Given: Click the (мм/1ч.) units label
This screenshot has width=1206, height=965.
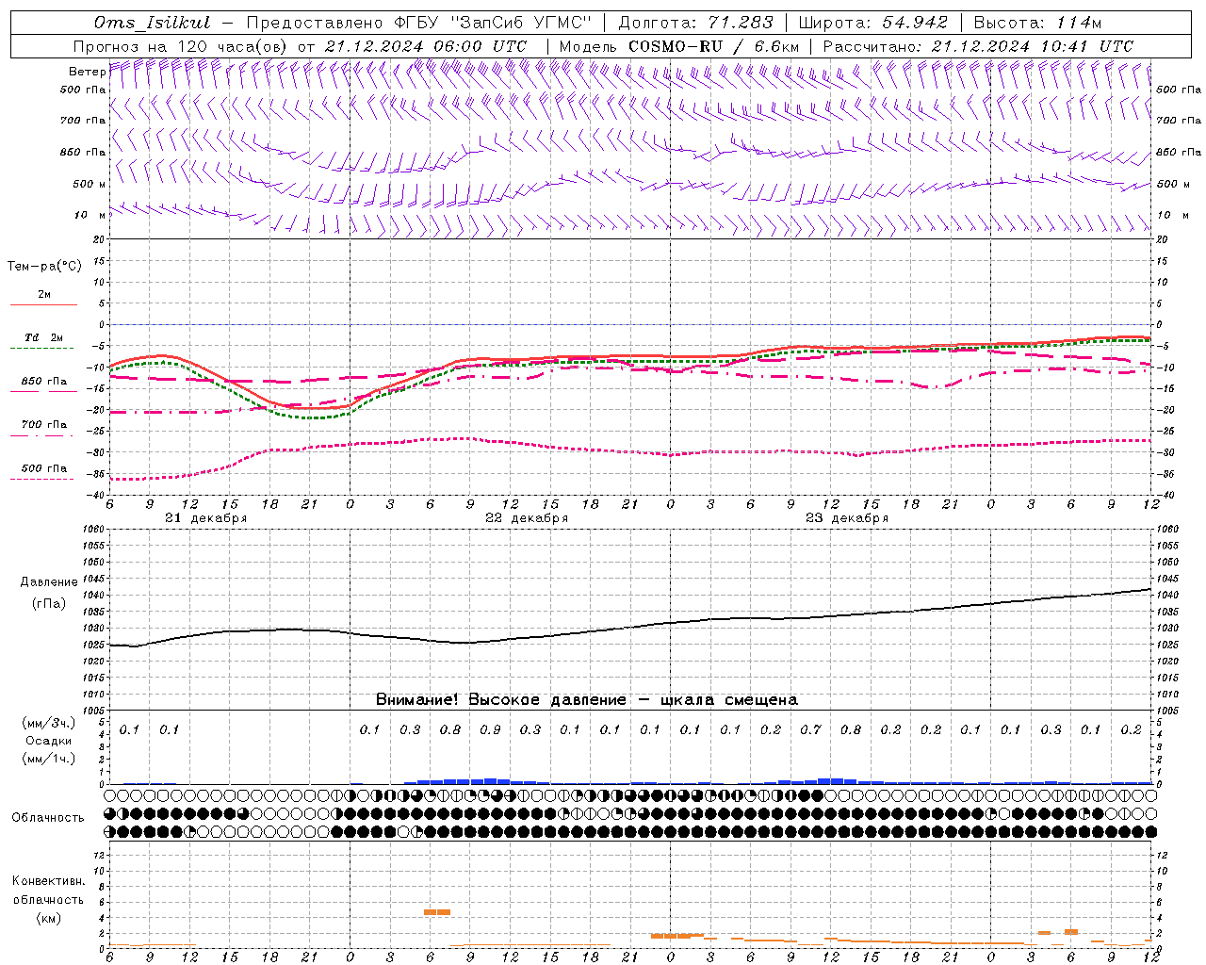Looking at the screenshot, I should [49, 759].
